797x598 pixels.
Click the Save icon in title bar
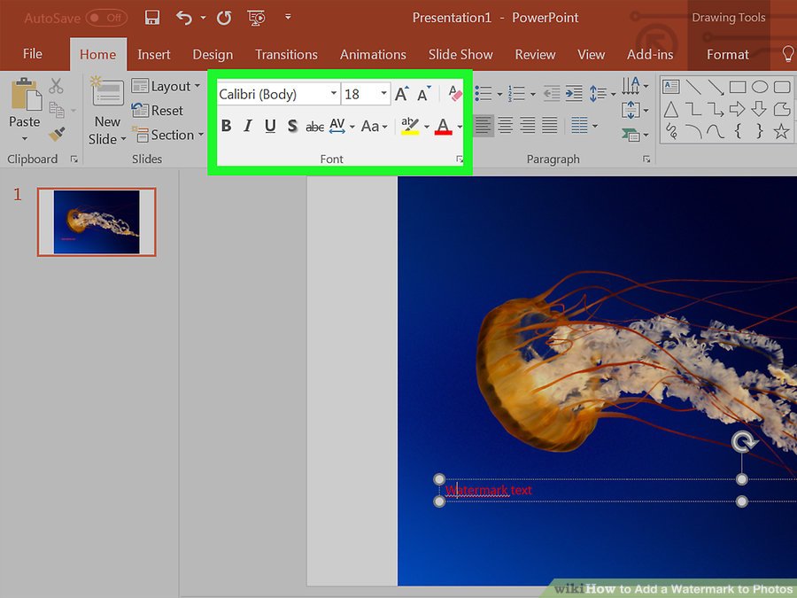pos(152,18)
